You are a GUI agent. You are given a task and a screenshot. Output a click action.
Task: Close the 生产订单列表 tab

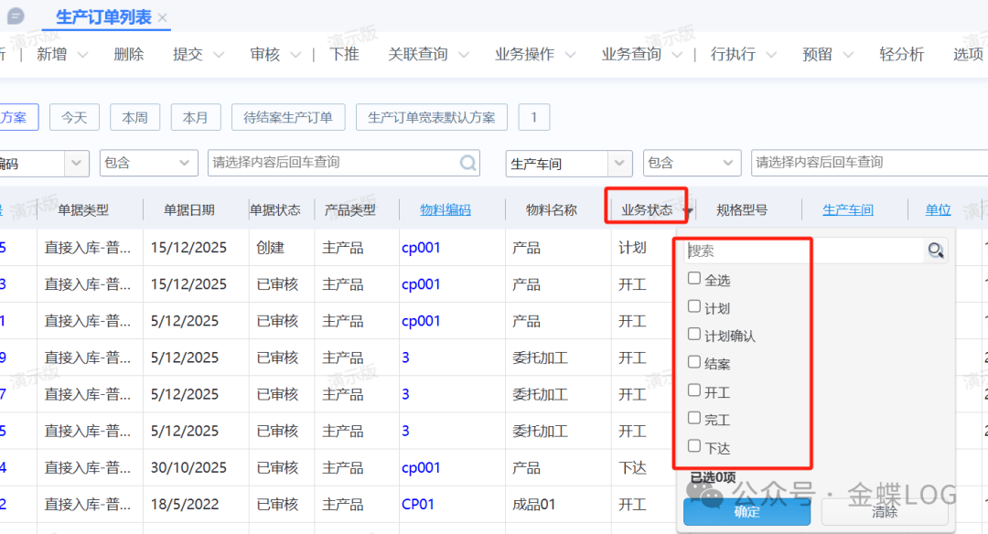[x=163, y=17]
